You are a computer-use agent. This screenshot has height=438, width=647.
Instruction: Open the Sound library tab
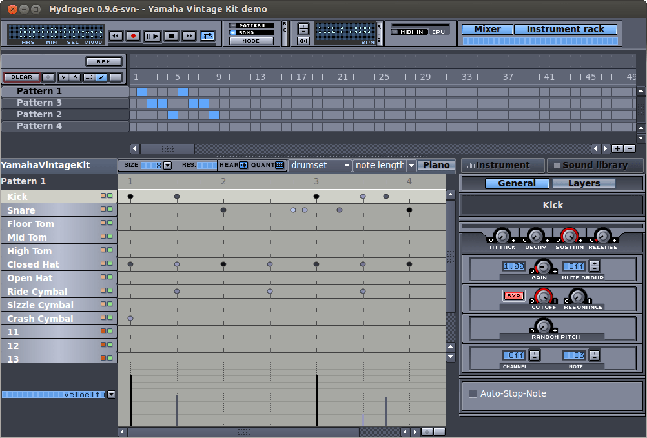click(x=595, y=165)
